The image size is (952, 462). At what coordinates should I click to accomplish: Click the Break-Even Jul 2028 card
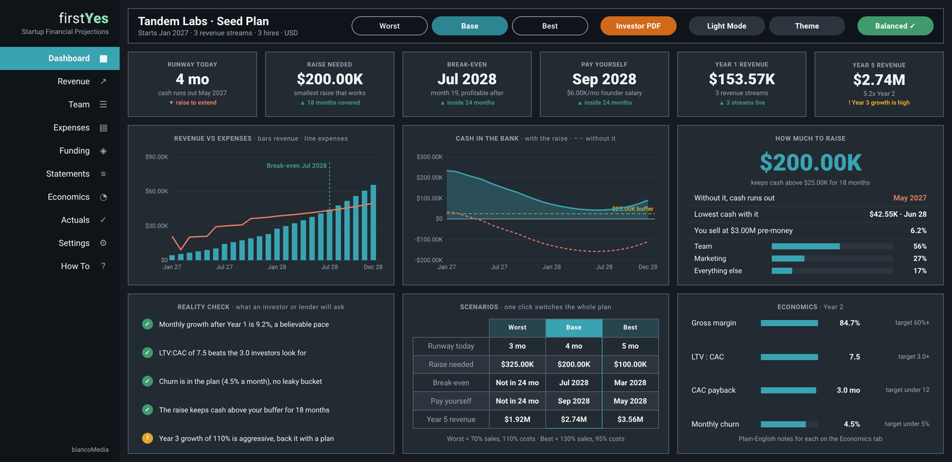point(467,84)
